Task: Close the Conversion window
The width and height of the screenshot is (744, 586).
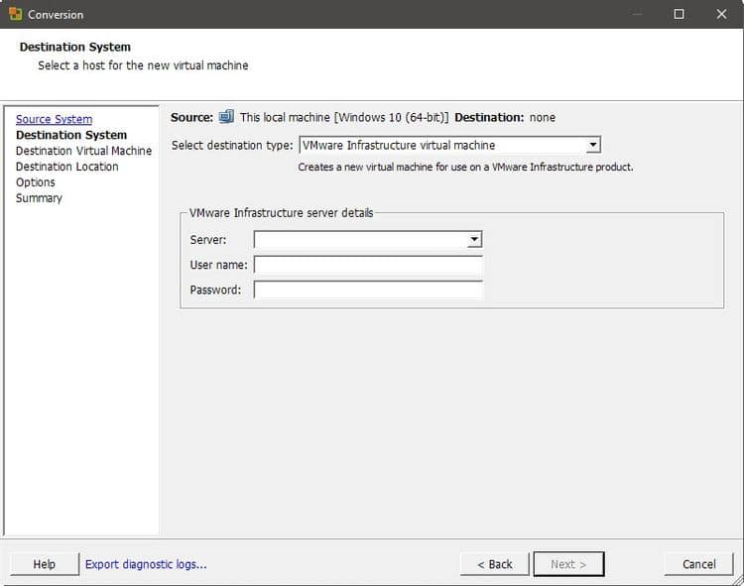Action: [721, 14]
